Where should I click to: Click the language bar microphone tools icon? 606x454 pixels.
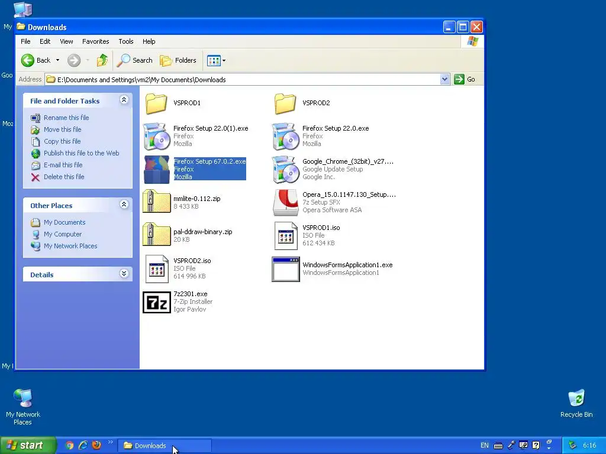click(x=511, y=446)
